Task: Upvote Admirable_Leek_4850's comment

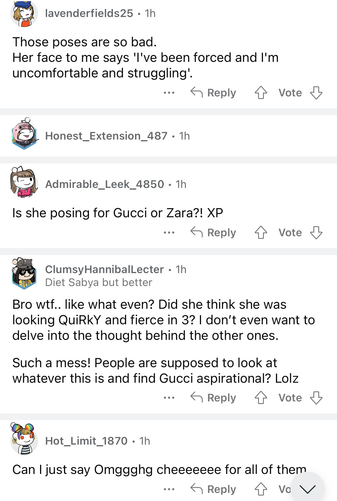Action: point(261,233)
